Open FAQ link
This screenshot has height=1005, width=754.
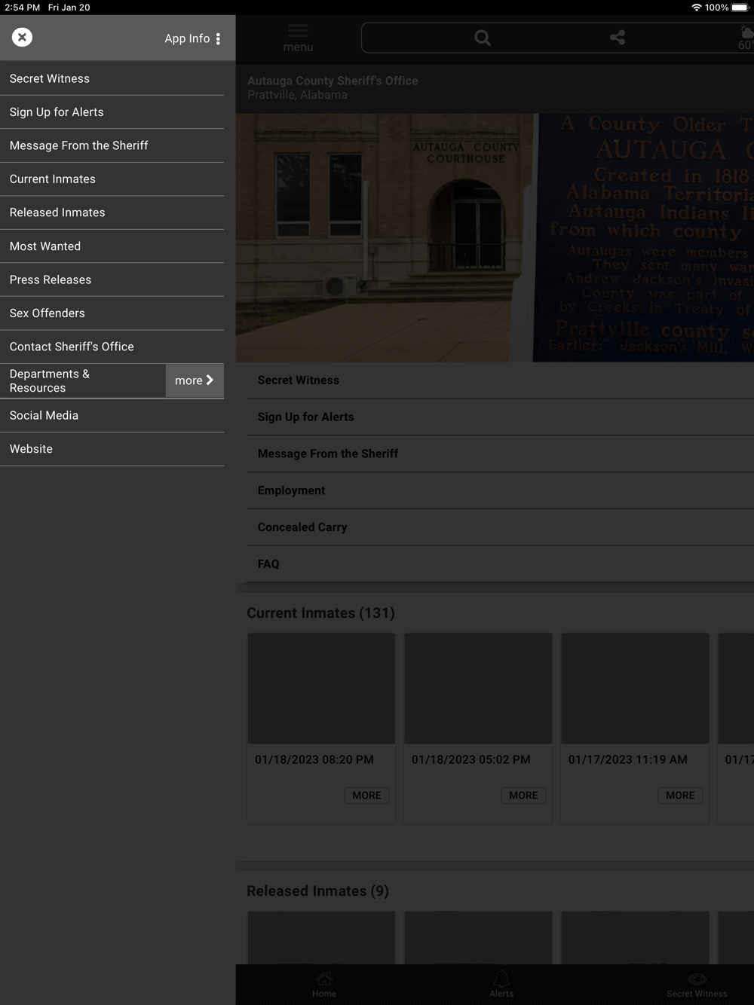(500, 564)
